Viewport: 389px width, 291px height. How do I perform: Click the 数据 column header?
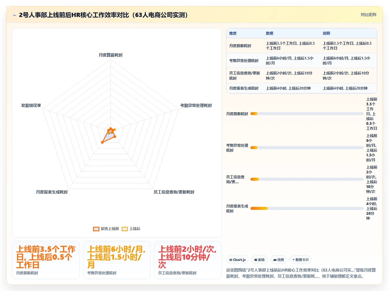270,33
